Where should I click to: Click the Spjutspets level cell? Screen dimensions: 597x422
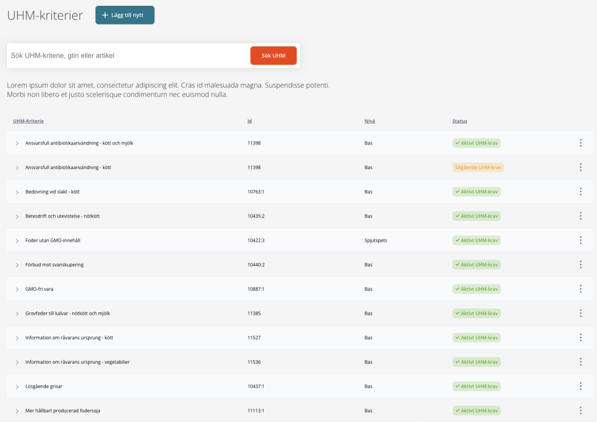click(376, 241)
